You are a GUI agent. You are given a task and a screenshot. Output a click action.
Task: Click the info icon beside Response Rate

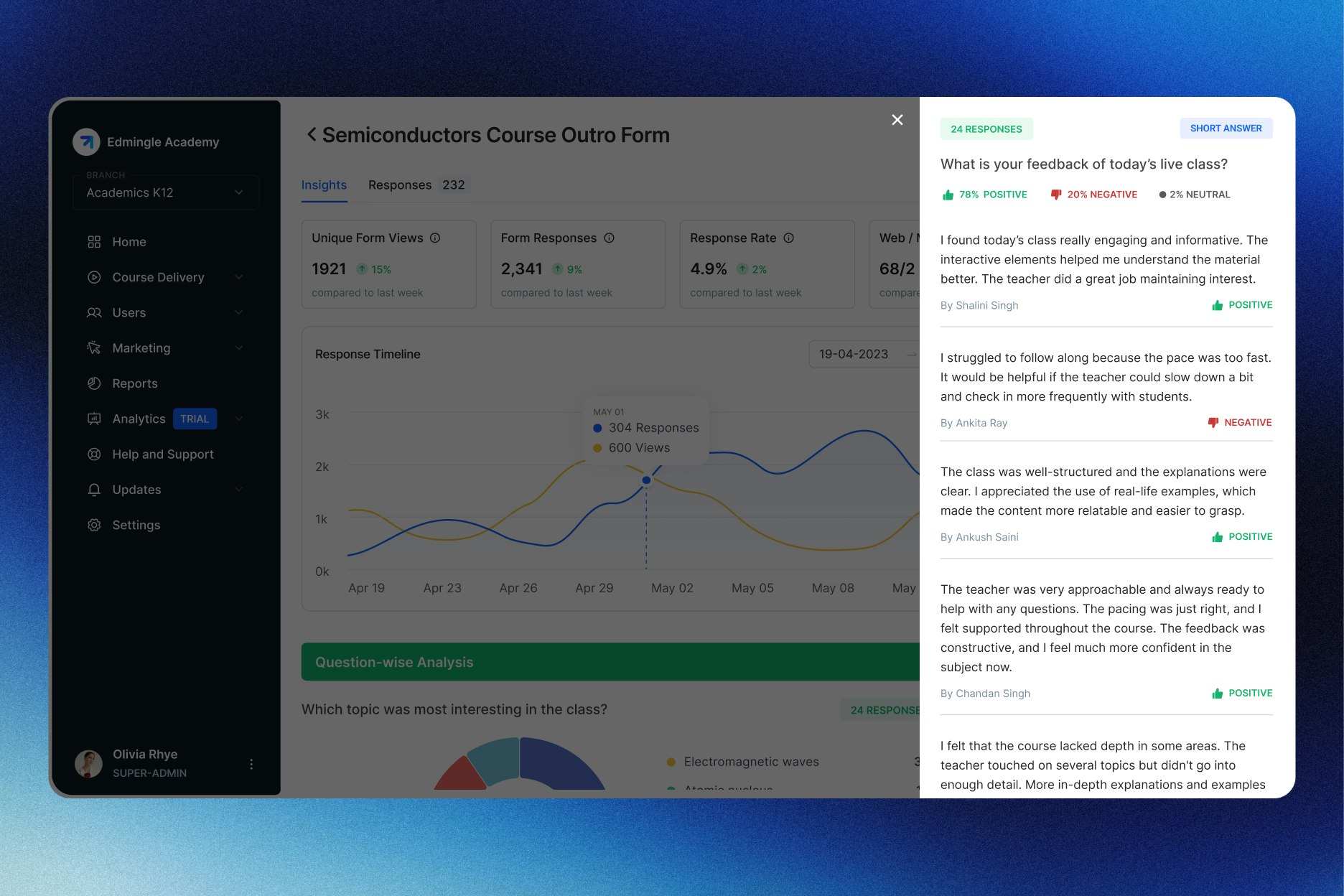(789, 238)
